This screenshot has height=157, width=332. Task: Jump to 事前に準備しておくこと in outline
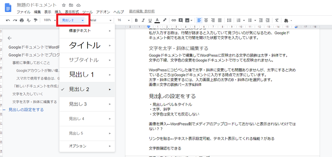[32, 63]
